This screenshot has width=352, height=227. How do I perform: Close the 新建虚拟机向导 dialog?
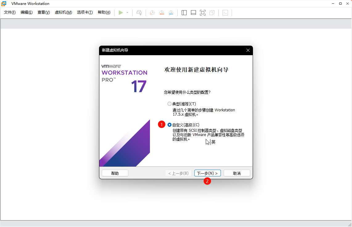click(248, 50)
